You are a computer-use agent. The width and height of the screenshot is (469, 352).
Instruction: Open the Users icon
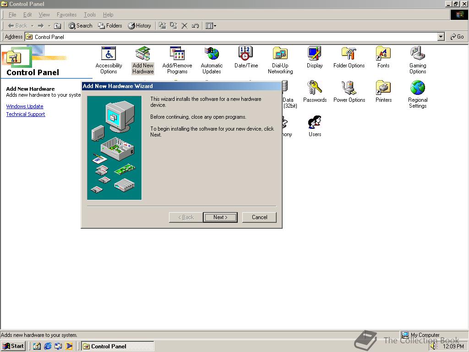click(x=315, y=126)
